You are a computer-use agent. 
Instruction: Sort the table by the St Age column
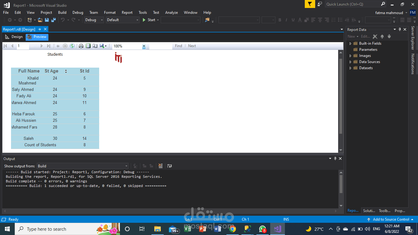(66, 71)
